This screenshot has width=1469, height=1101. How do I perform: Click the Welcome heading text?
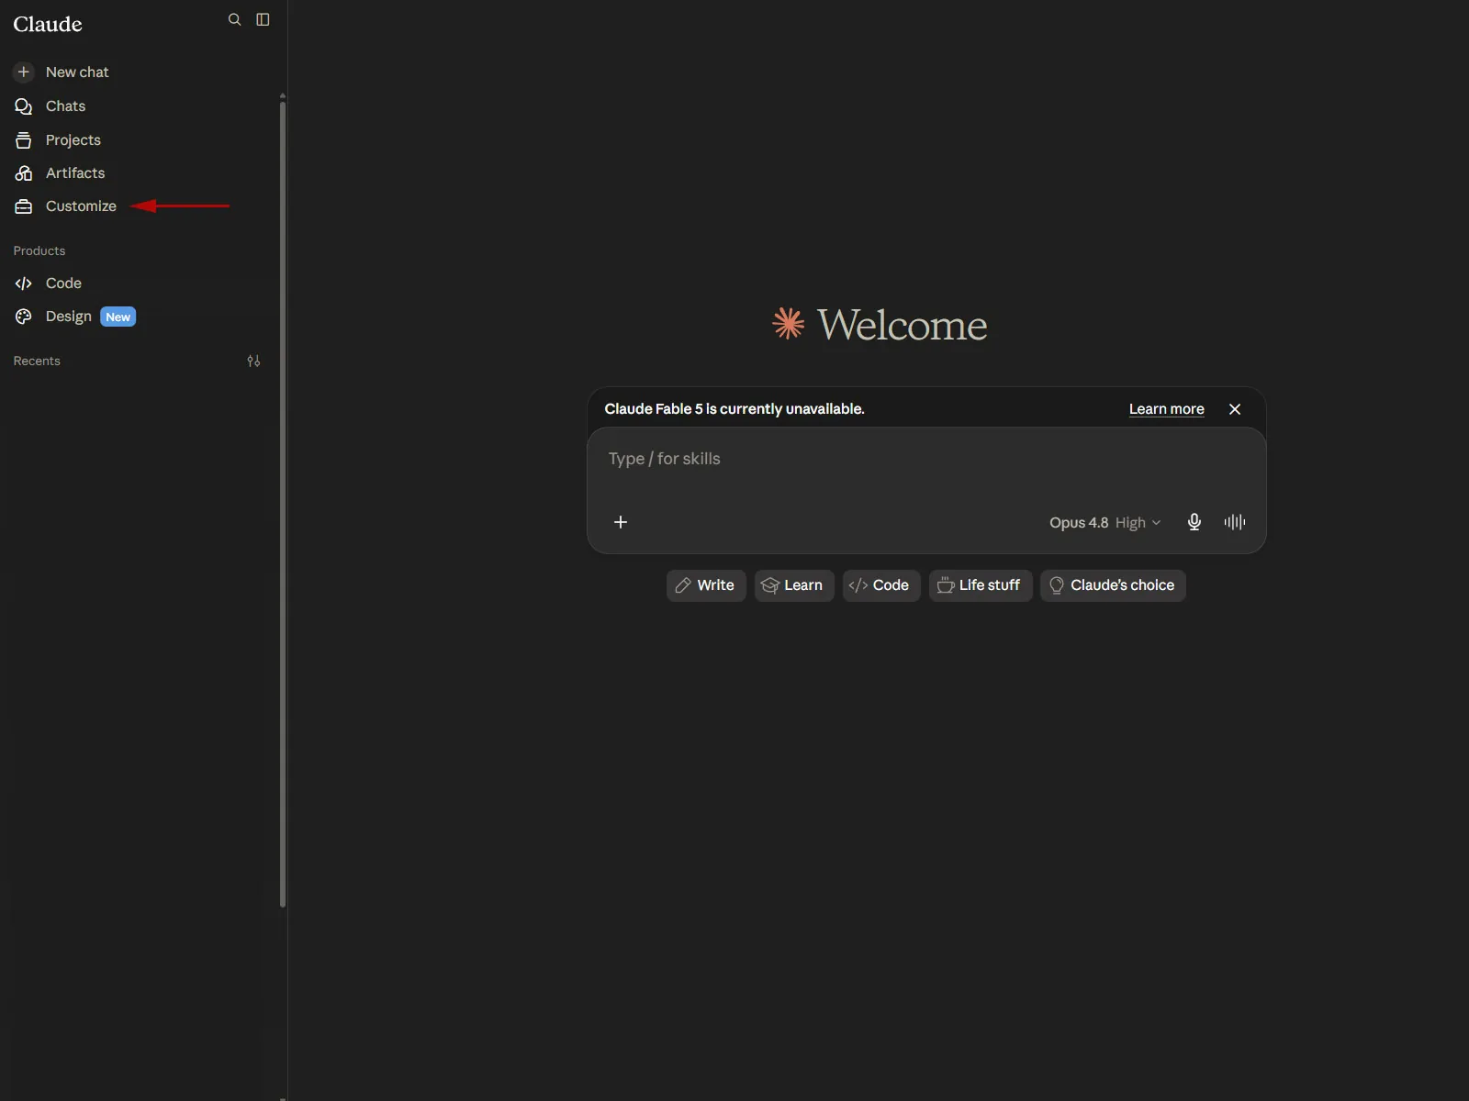tap(903, 325)
